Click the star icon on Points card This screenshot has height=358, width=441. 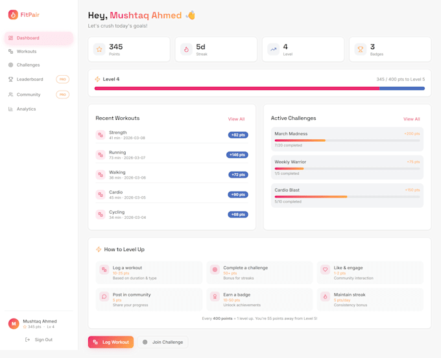(99, 49)
